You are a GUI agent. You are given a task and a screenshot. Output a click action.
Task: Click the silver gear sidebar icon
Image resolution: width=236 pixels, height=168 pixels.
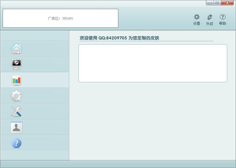pos(17,96)
